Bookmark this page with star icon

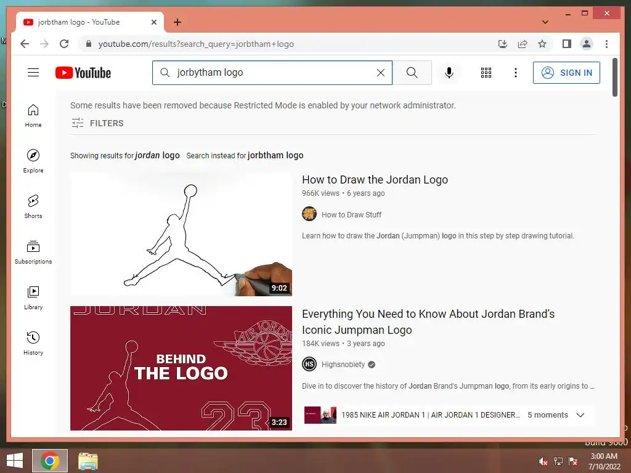pos(542,44)
